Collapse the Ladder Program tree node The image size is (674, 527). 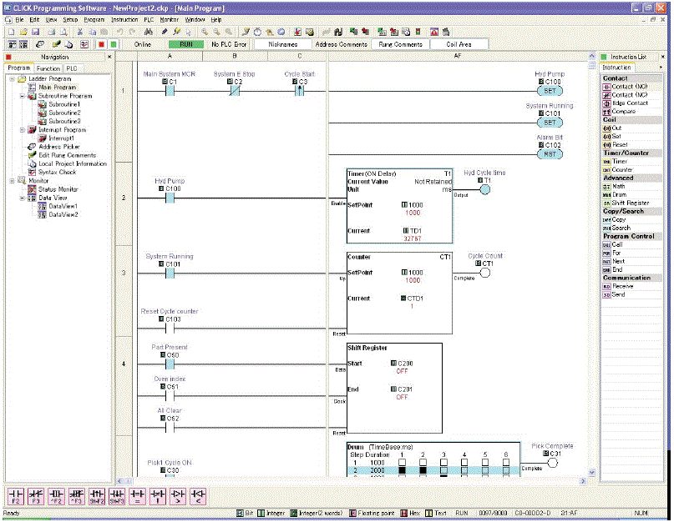(11, 78)
